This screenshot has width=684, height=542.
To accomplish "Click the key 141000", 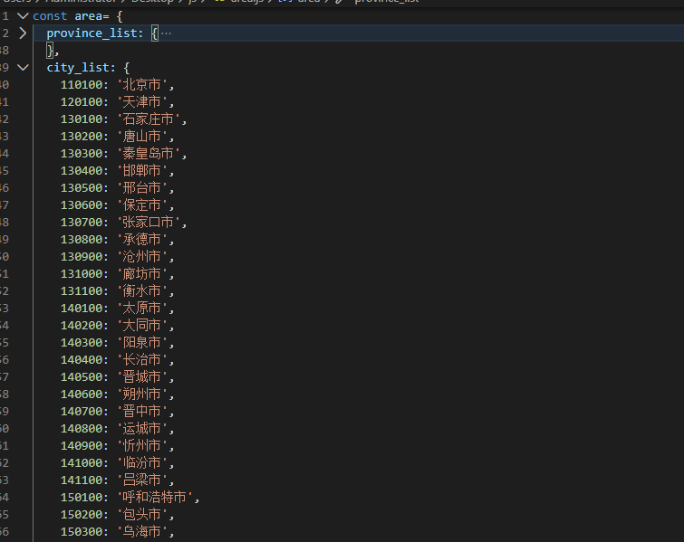I will [82, 463].
